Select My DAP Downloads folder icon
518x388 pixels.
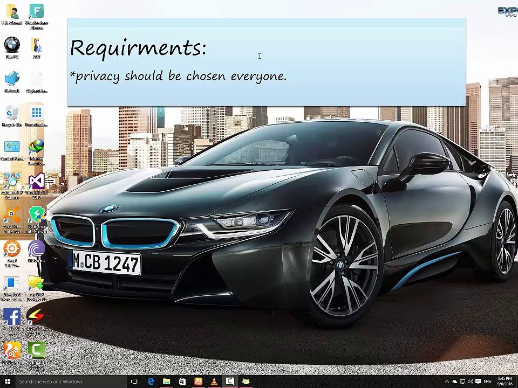(x=36, y=288)
